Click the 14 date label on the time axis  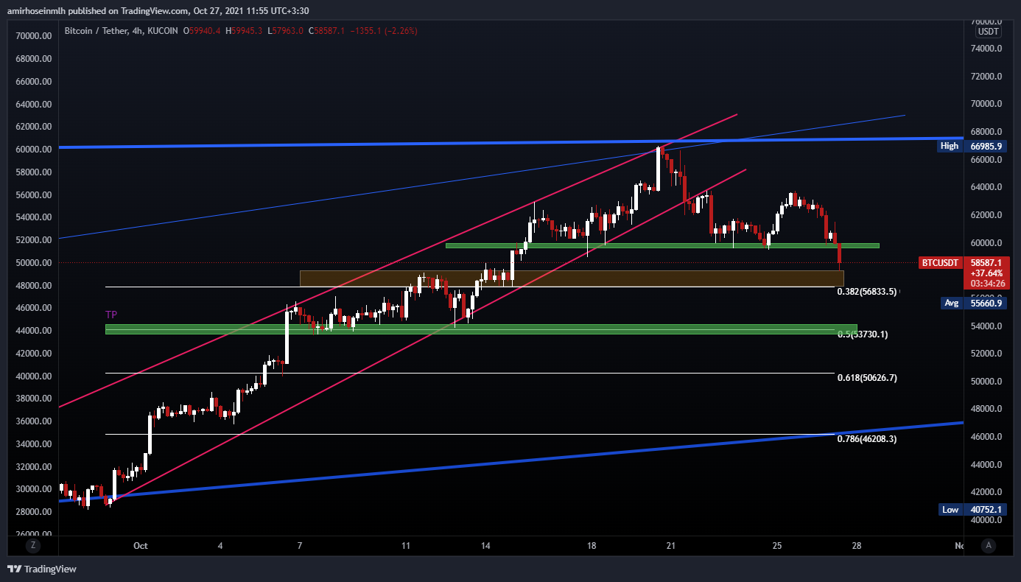pos(485,546)
